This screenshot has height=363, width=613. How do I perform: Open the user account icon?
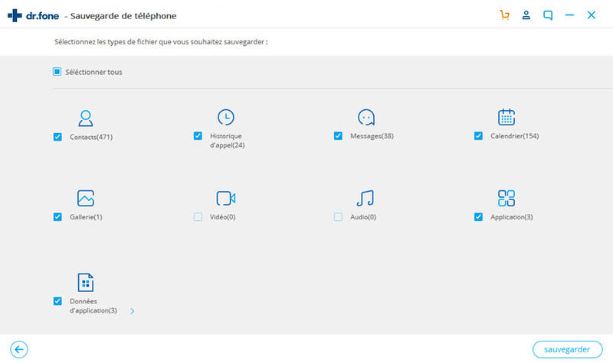(x=526, y=15)
